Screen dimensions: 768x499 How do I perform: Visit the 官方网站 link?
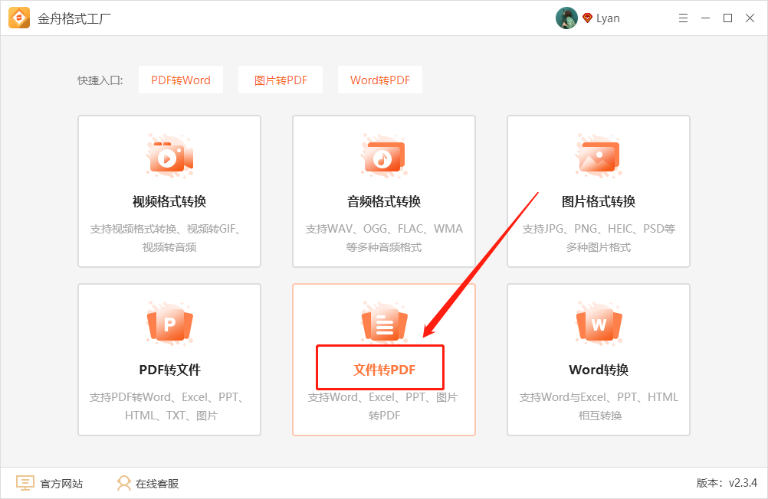(61, 484)
